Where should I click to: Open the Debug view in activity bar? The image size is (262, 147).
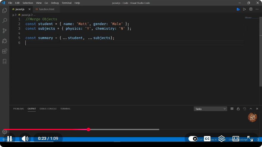4,41
